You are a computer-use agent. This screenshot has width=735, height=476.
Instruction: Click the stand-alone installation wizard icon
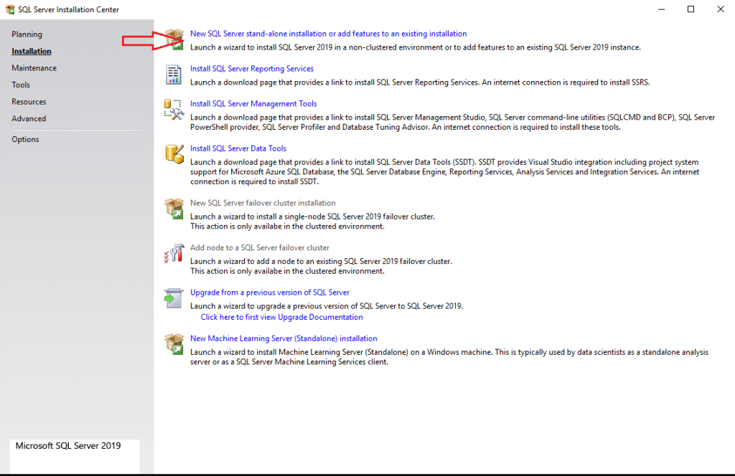tap(174, 38)
